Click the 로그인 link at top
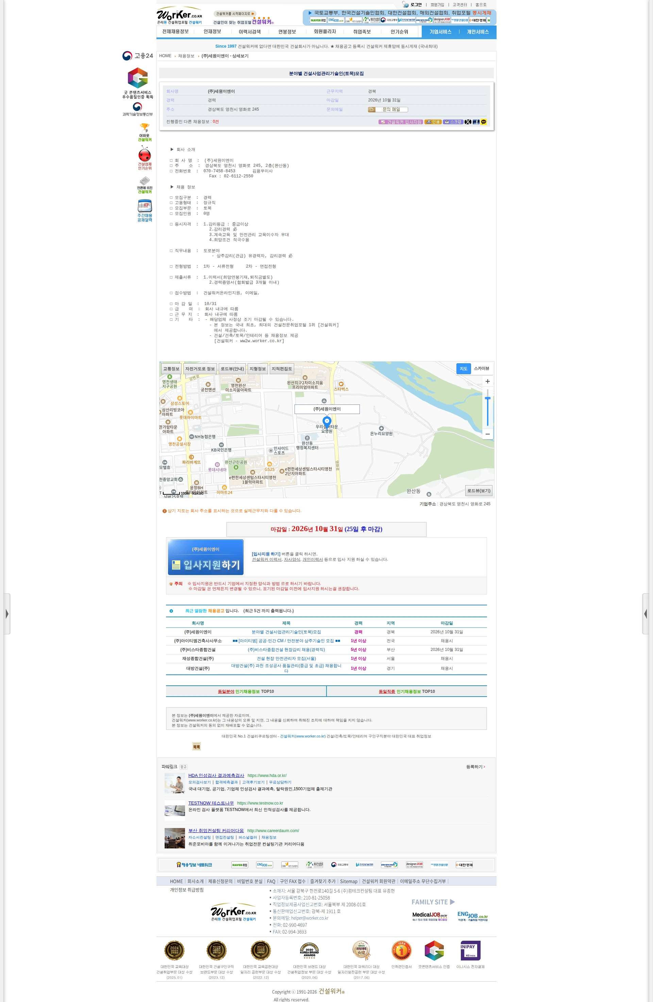 (x=416, y=5)
